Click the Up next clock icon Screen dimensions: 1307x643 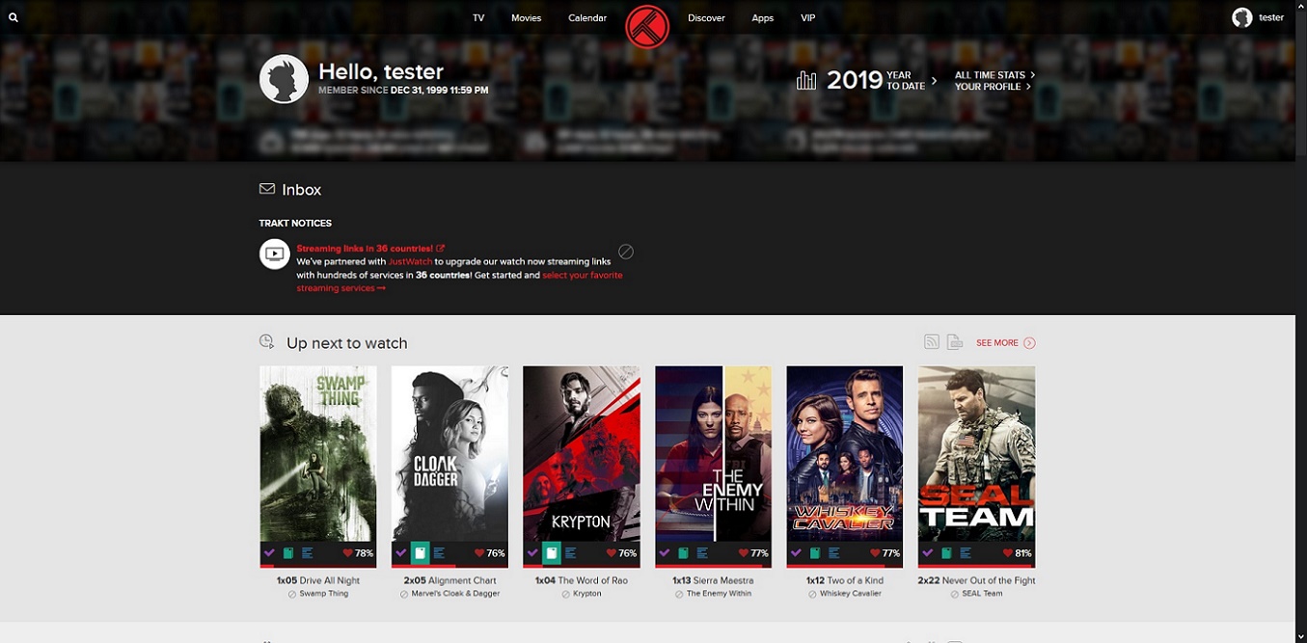click(267, 342)
